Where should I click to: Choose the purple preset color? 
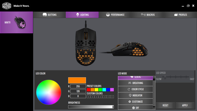112,90
